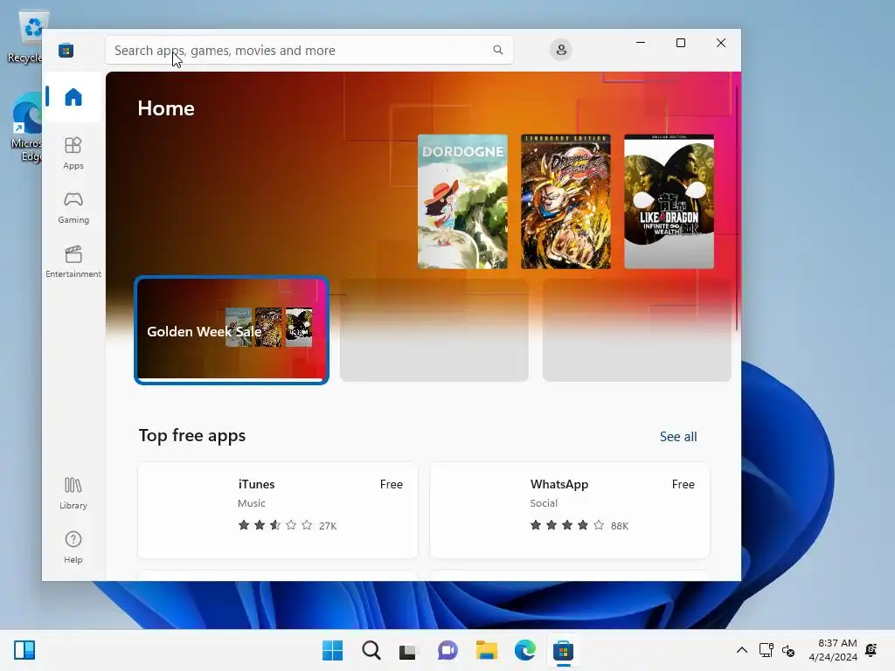Open the WhatsApp app card
This screenshot has height=671, width=895.
click(570, 510)
